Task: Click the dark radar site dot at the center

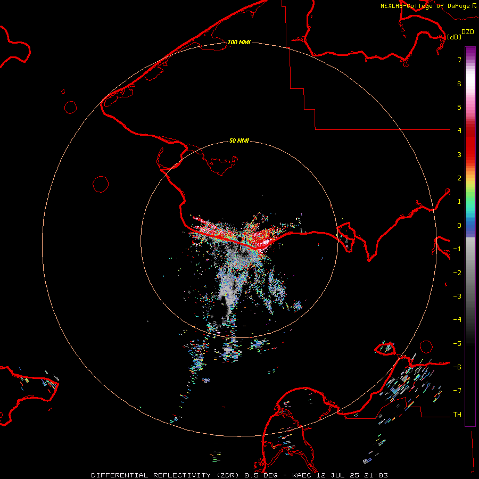Action: [240, 238]
